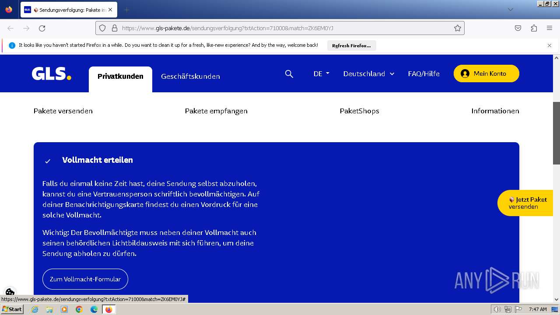
Task: Click the GLS logo
Action: pos(51,73)
